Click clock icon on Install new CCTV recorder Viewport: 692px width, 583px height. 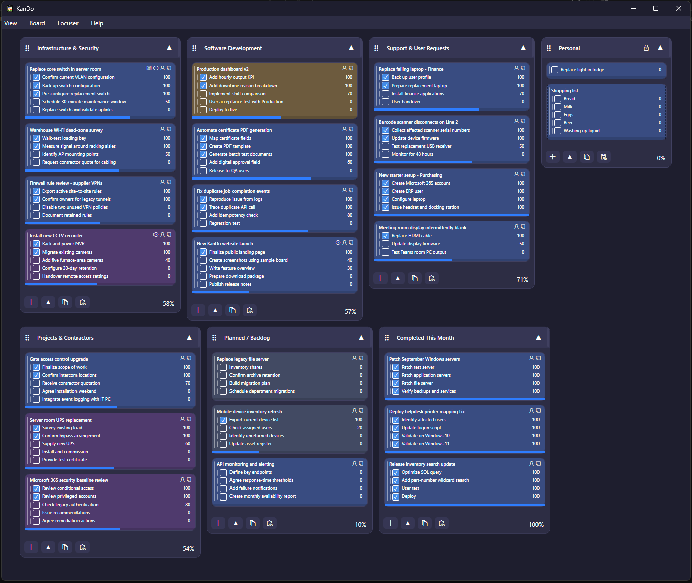[156, 235]
